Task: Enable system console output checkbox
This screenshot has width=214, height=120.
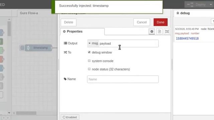Action: pyautogui.click(x=89, y=61)
